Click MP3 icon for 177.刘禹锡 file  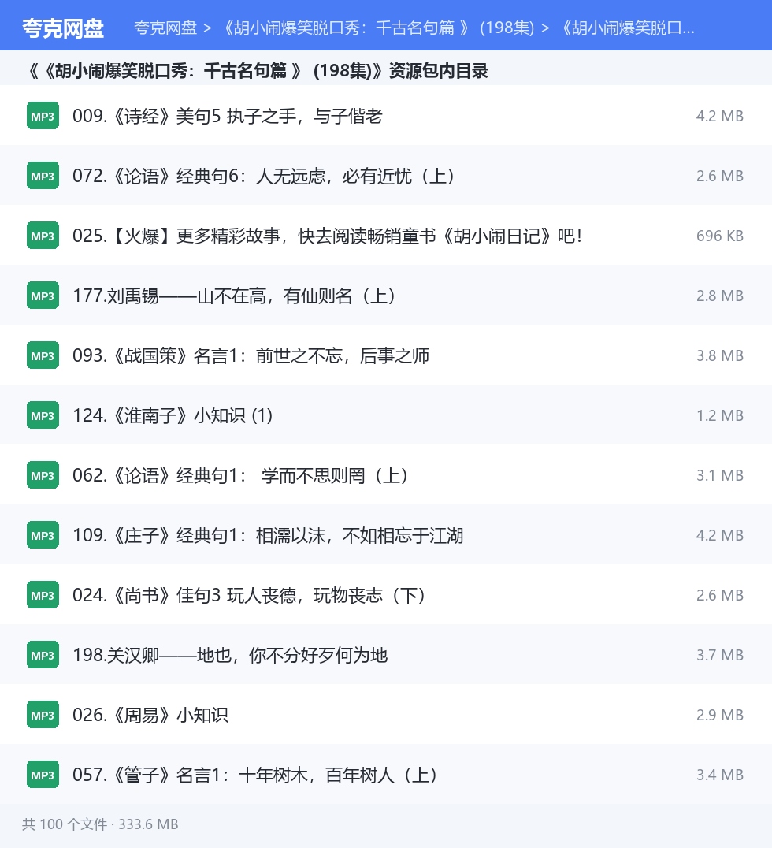pos(43,296)
